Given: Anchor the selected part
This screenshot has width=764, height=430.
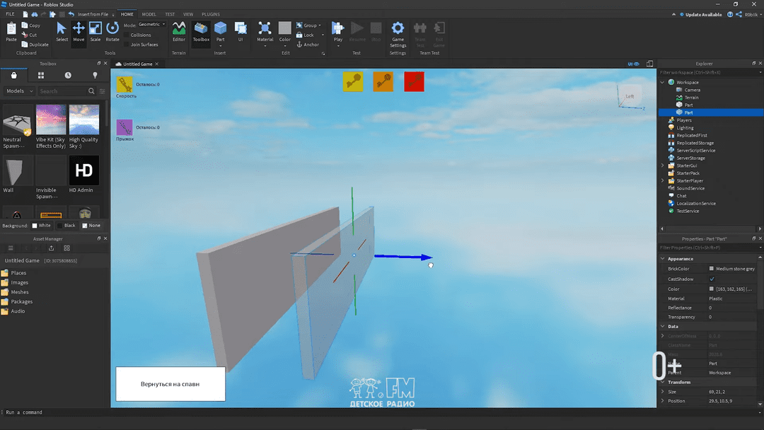Looking at the screenshot, I should click(x=308, y=45).
